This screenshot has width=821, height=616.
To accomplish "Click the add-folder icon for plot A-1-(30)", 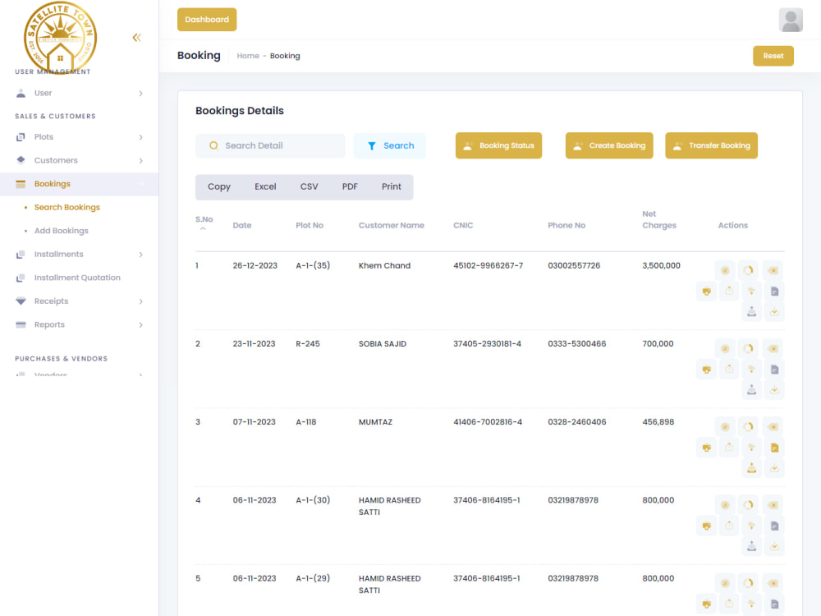I will tap(751, 526).
